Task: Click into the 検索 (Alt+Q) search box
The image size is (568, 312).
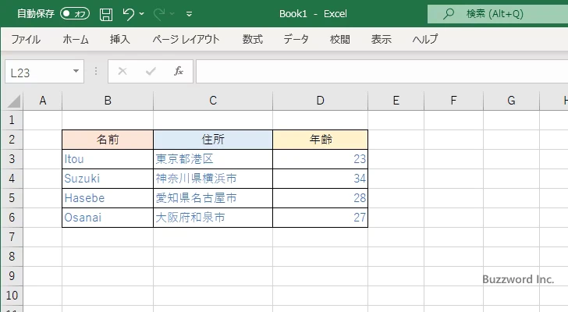Action: [498, 14]
